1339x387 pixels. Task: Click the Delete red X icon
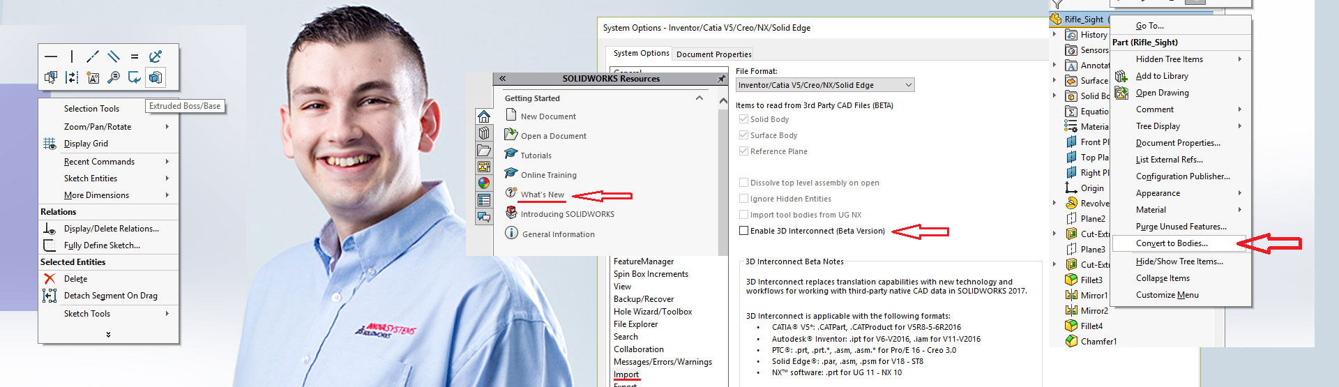[50, 279]
